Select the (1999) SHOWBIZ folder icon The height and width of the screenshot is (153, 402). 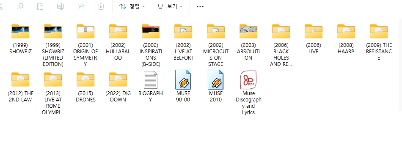(20, 31)
